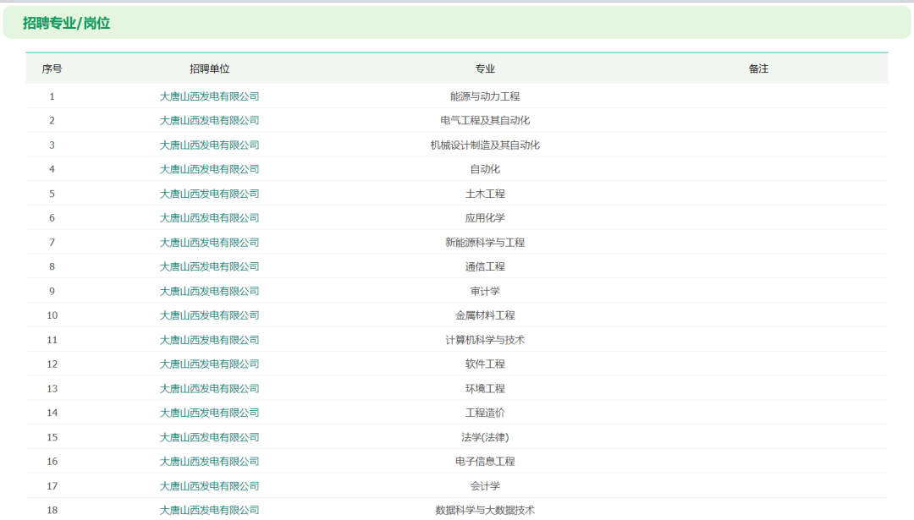Open 大唐山西发电有限公司 link in row 8
This screenshot has height=520, width=914.
(209, 266)
